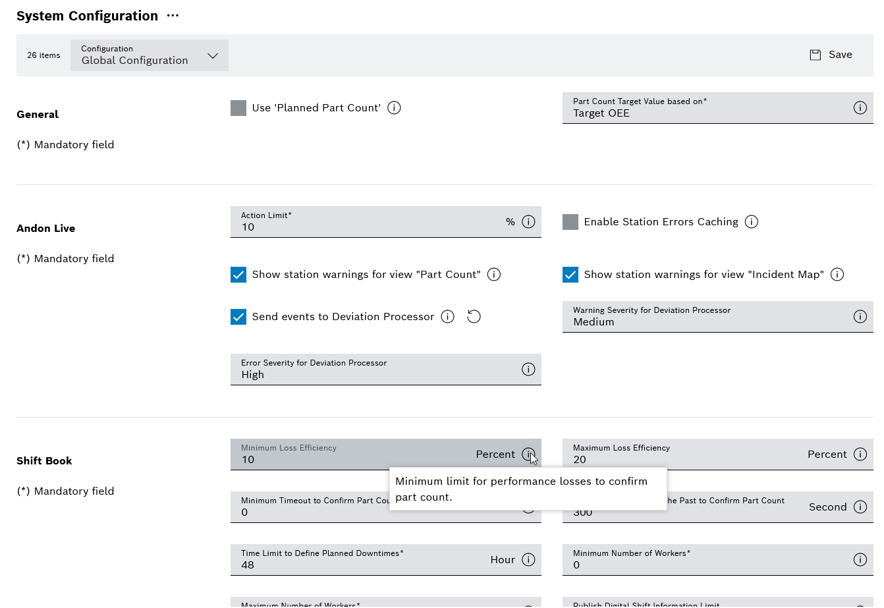Viewport: 884px width, 608px height.
Task: View info for 'Enable Station Errors Caching'
Action: pos(752,221)
